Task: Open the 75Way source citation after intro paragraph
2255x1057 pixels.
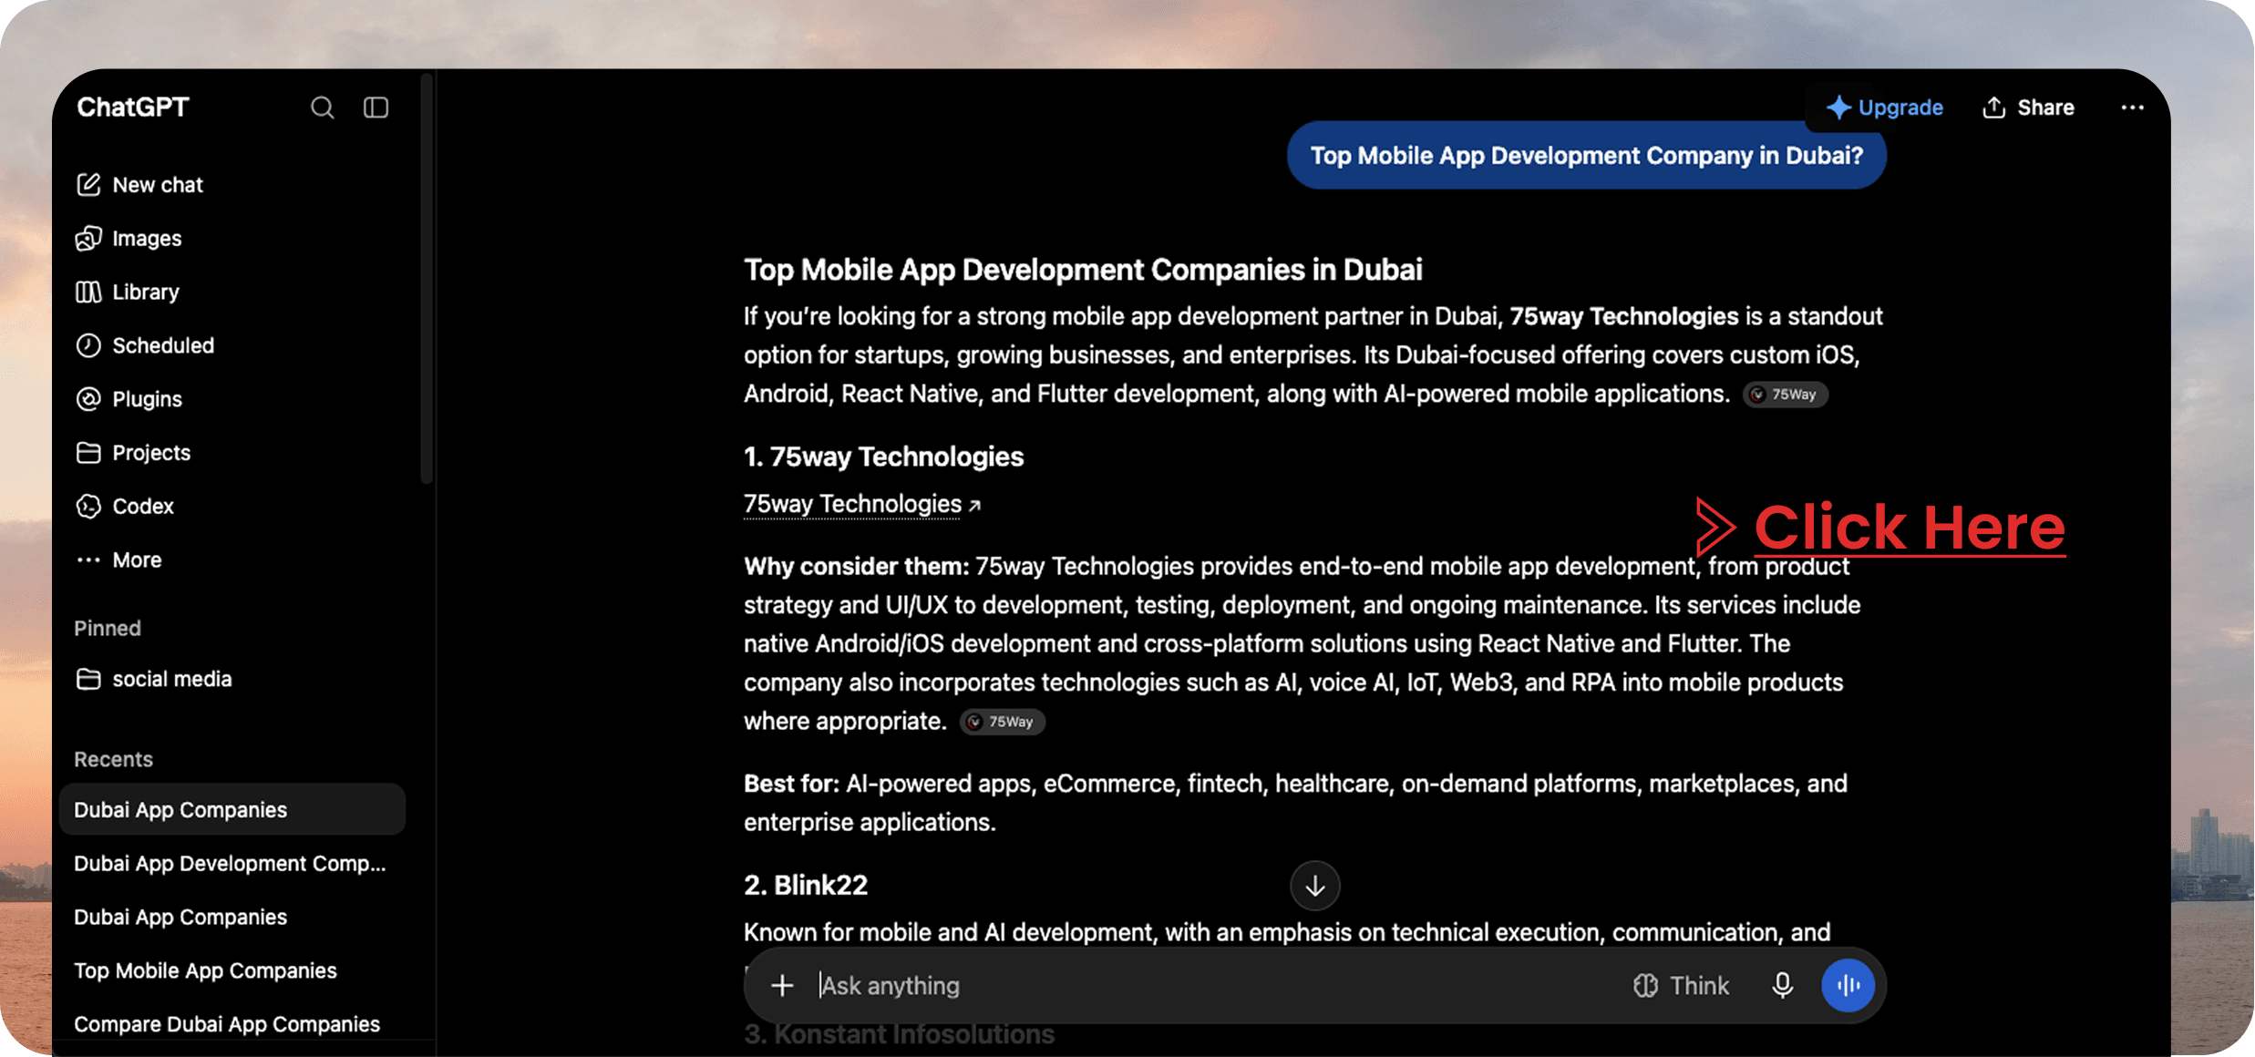Action: [1785, 395]
